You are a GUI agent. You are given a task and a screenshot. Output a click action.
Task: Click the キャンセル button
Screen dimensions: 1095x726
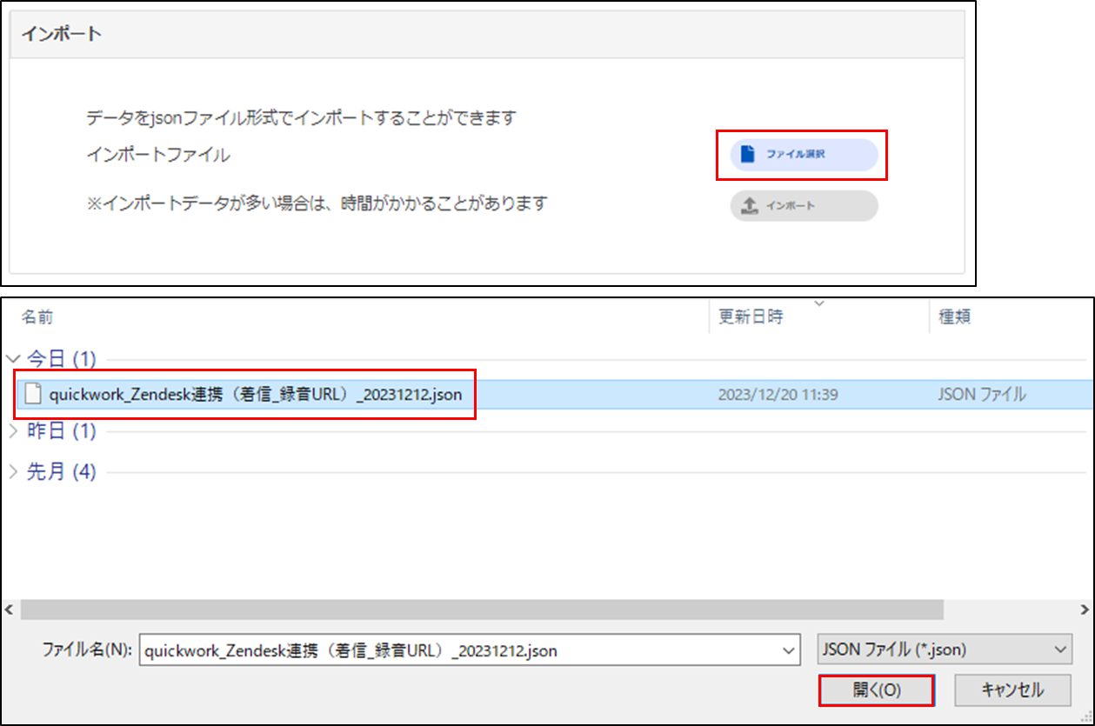click(x=1012, y=690)
